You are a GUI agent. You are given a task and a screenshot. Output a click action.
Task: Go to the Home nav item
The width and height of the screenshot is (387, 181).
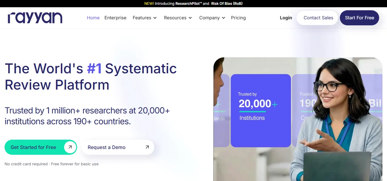93,18
